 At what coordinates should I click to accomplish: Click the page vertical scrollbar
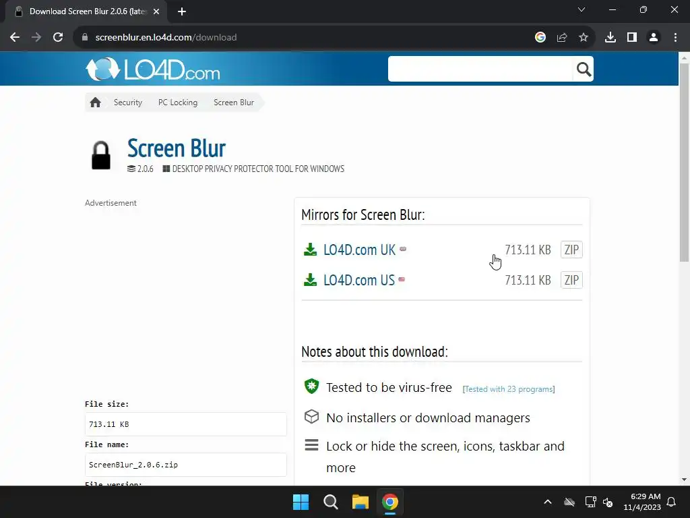pos(685,163)
